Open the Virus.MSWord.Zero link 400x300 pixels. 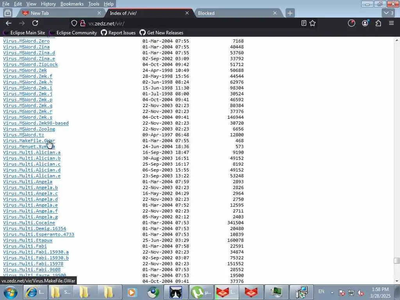coord(26,41)
